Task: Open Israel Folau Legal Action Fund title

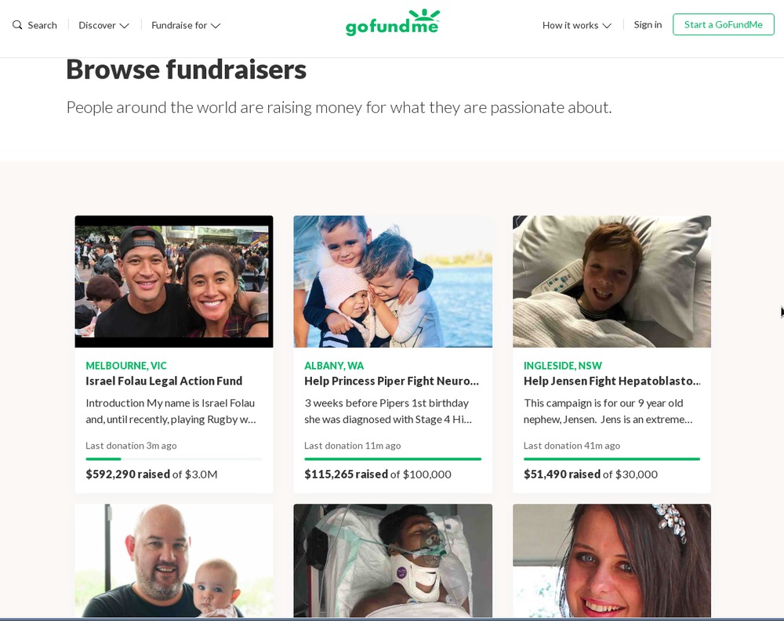Action: [164, 381]
